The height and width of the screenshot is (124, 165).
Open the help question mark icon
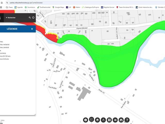pos(127,120)
